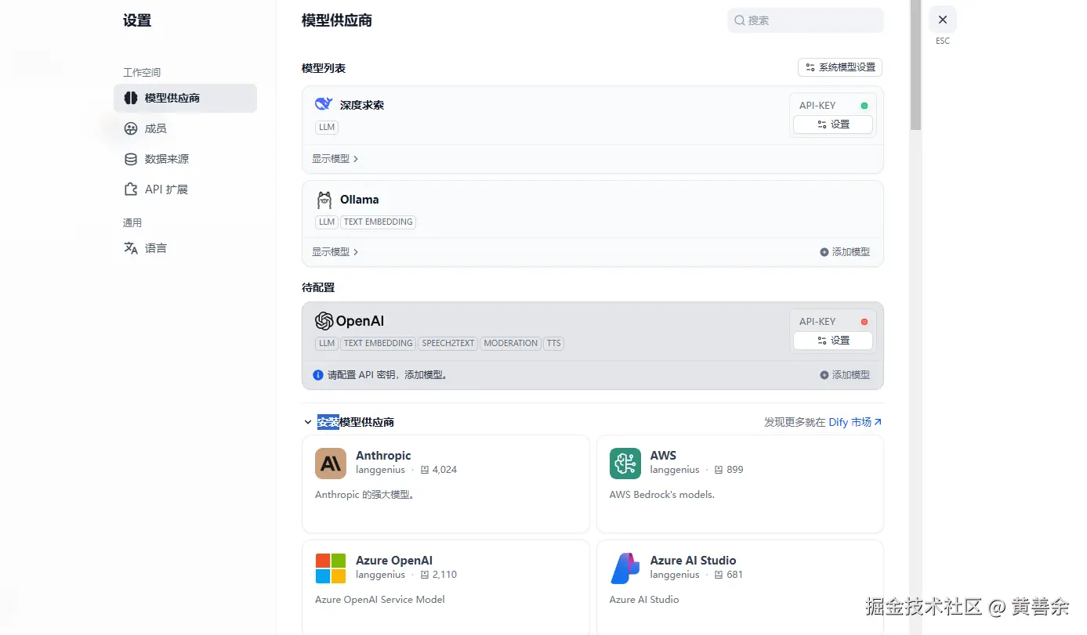Image resolution: width=1087 pixels, height=635 pixels.
Task: Click the 待配置 section heading
Action: (318, 287)
